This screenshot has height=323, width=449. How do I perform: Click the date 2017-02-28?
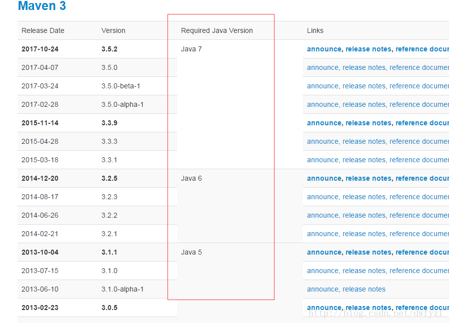pos(40,105)
